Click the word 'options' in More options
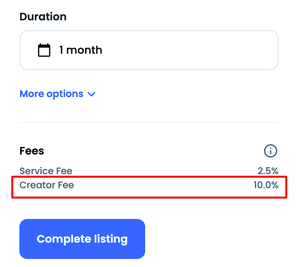The width and height of the screenshot is (306, 267). [65, 94]
